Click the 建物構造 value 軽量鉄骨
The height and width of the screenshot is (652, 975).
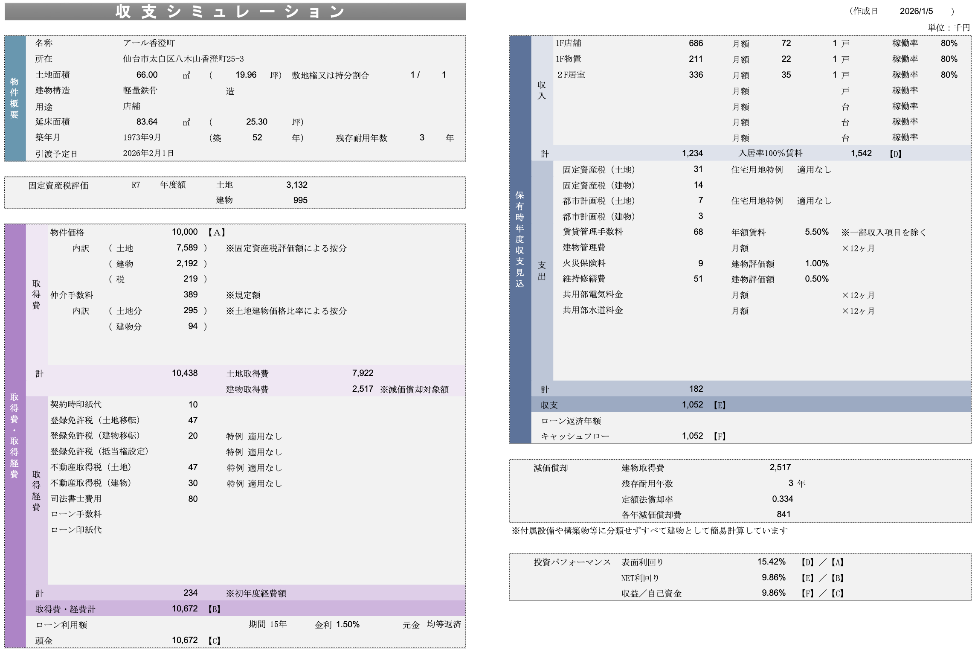[x=140, y=90]
